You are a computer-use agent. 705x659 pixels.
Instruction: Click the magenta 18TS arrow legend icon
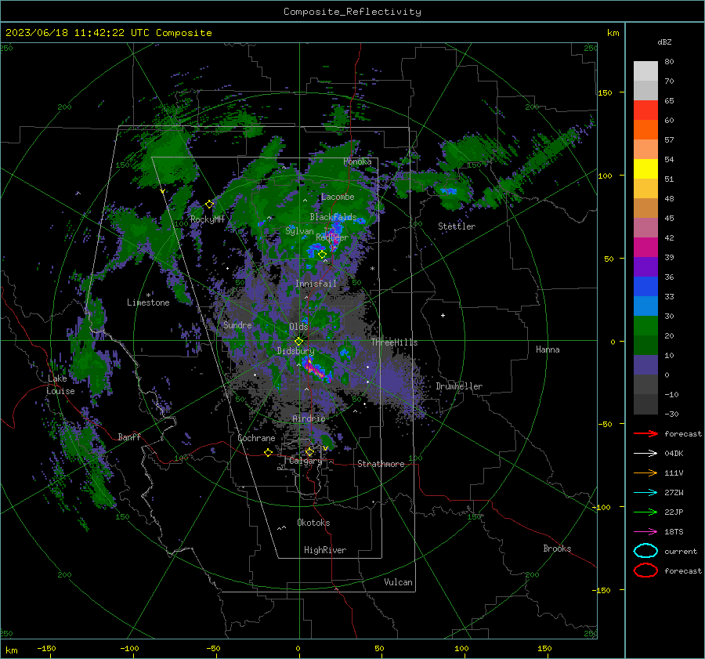(645, 532)
